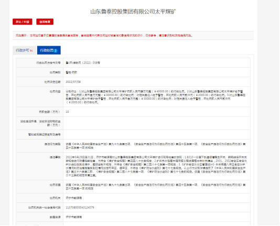Click 济宁市能源局 in the 处罚机关 row
Viewport: 280px width, 226px height.
click(74, 198)
